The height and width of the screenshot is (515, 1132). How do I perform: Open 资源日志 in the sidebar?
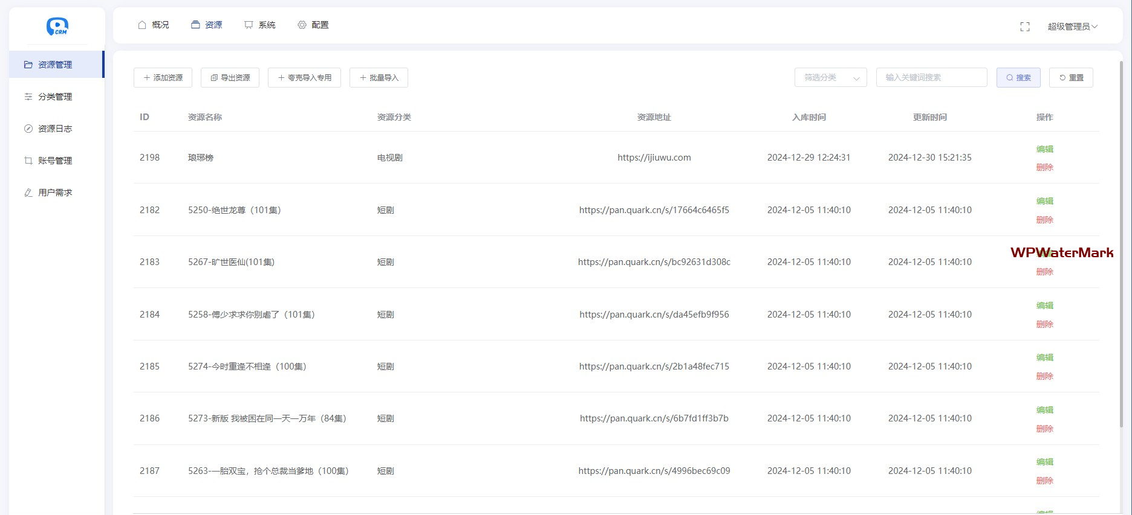click(55, 129)
